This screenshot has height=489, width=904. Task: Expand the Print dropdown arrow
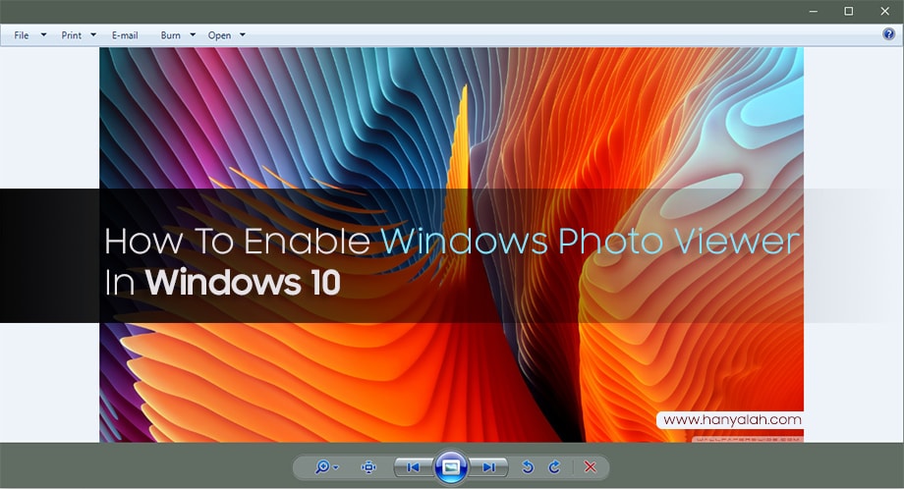coord(93,35)
